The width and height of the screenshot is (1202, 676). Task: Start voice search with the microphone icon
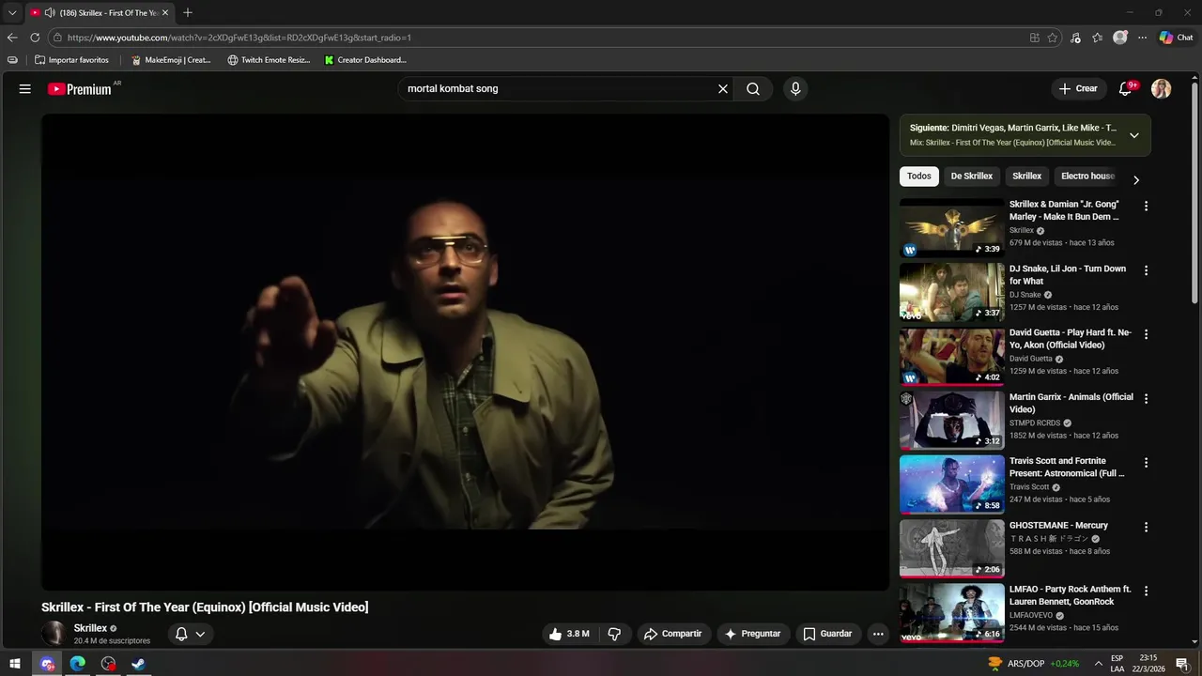click(795, 89)
